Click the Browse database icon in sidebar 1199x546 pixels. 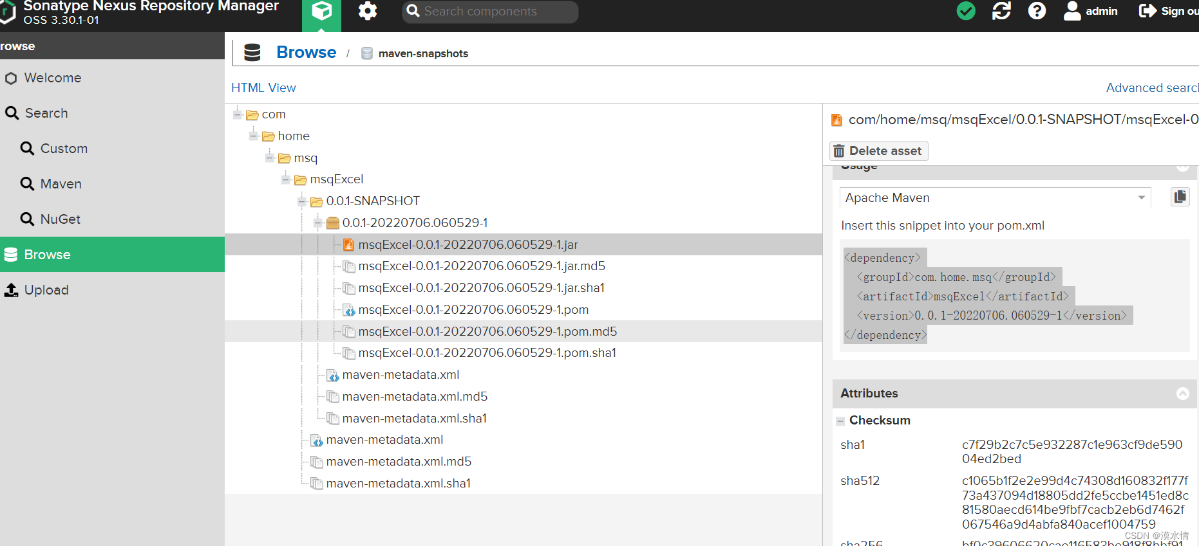tap(11, 255)
